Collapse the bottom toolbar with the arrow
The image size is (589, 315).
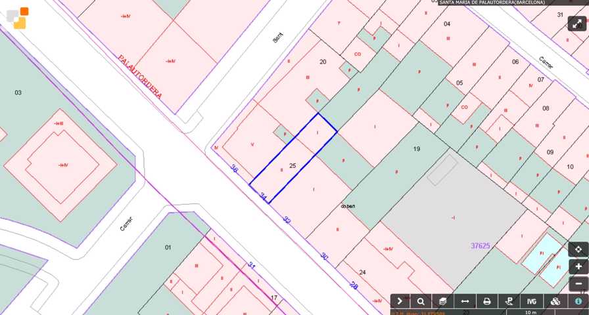[x=399, y=301]
